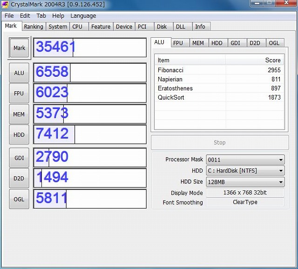Run the FPU benchmark button
The width and height of the screenshot is (298, 269).
19,94
